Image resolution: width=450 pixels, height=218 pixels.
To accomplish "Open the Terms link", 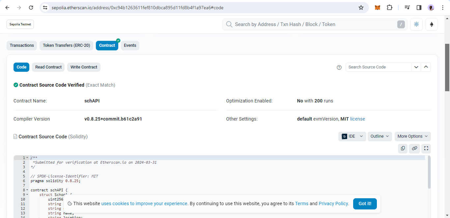I will [x=302, y=204].
